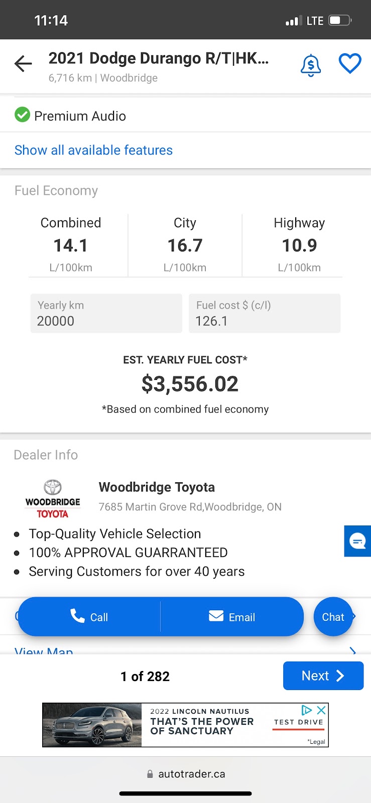This screenshot has height=803, width=371.
Task: Open the Woodbridge Toyota dealer name
Action: [x=157, y=487]
